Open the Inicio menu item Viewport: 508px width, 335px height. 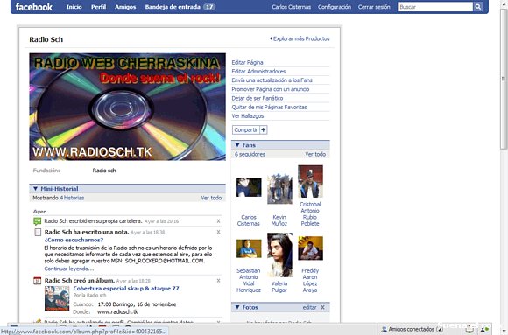74,7
